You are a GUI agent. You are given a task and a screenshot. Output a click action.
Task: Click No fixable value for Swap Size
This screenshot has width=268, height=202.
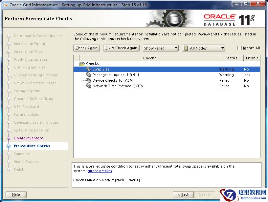click(x=246, y=69)
